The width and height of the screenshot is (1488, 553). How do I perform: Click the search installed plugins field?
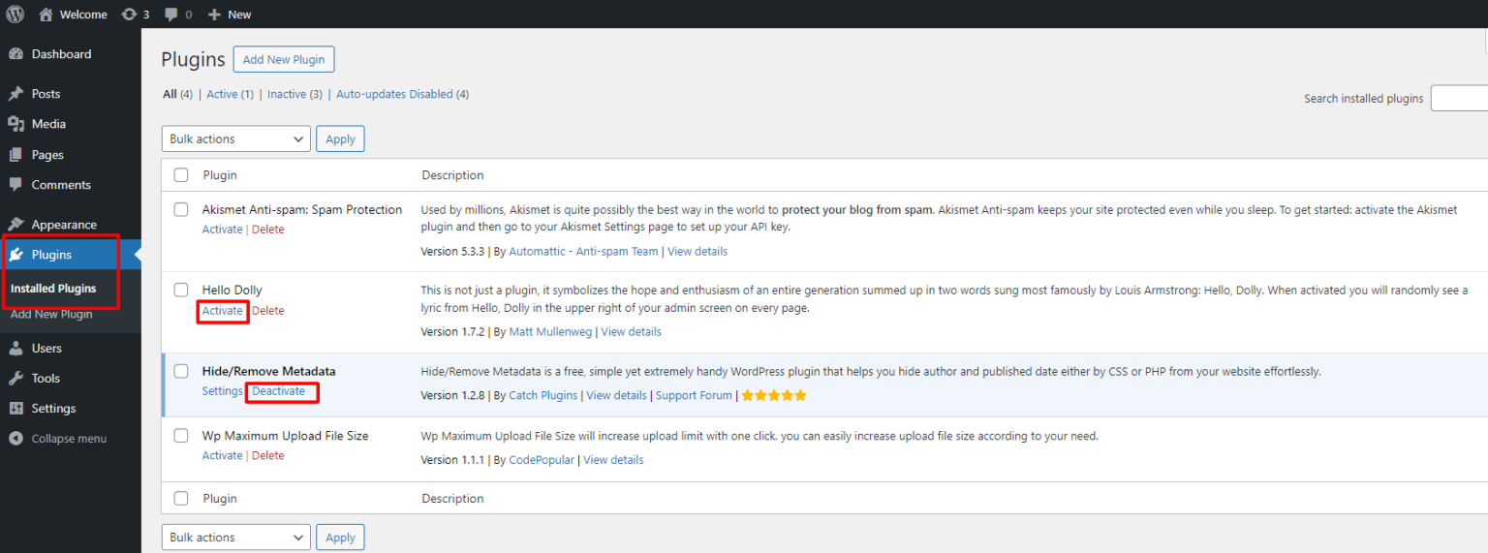(x=1458, y=98)
